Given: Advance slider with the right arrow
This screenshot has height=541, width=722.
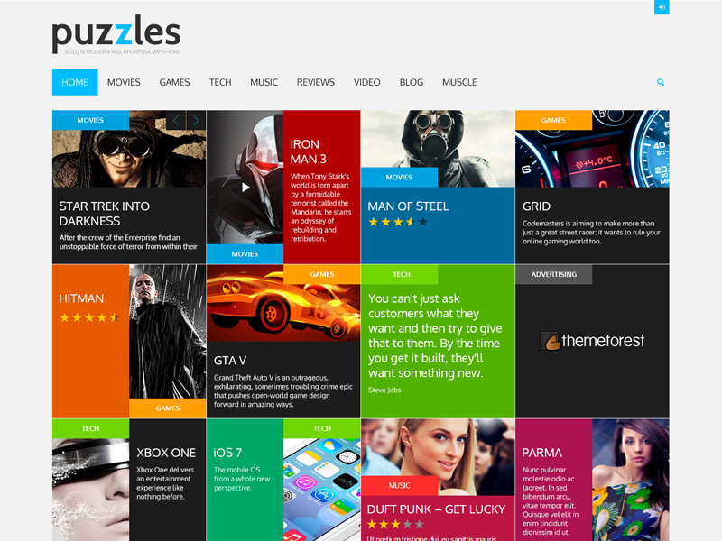Looking at the screenshot, I should [196, 121].
